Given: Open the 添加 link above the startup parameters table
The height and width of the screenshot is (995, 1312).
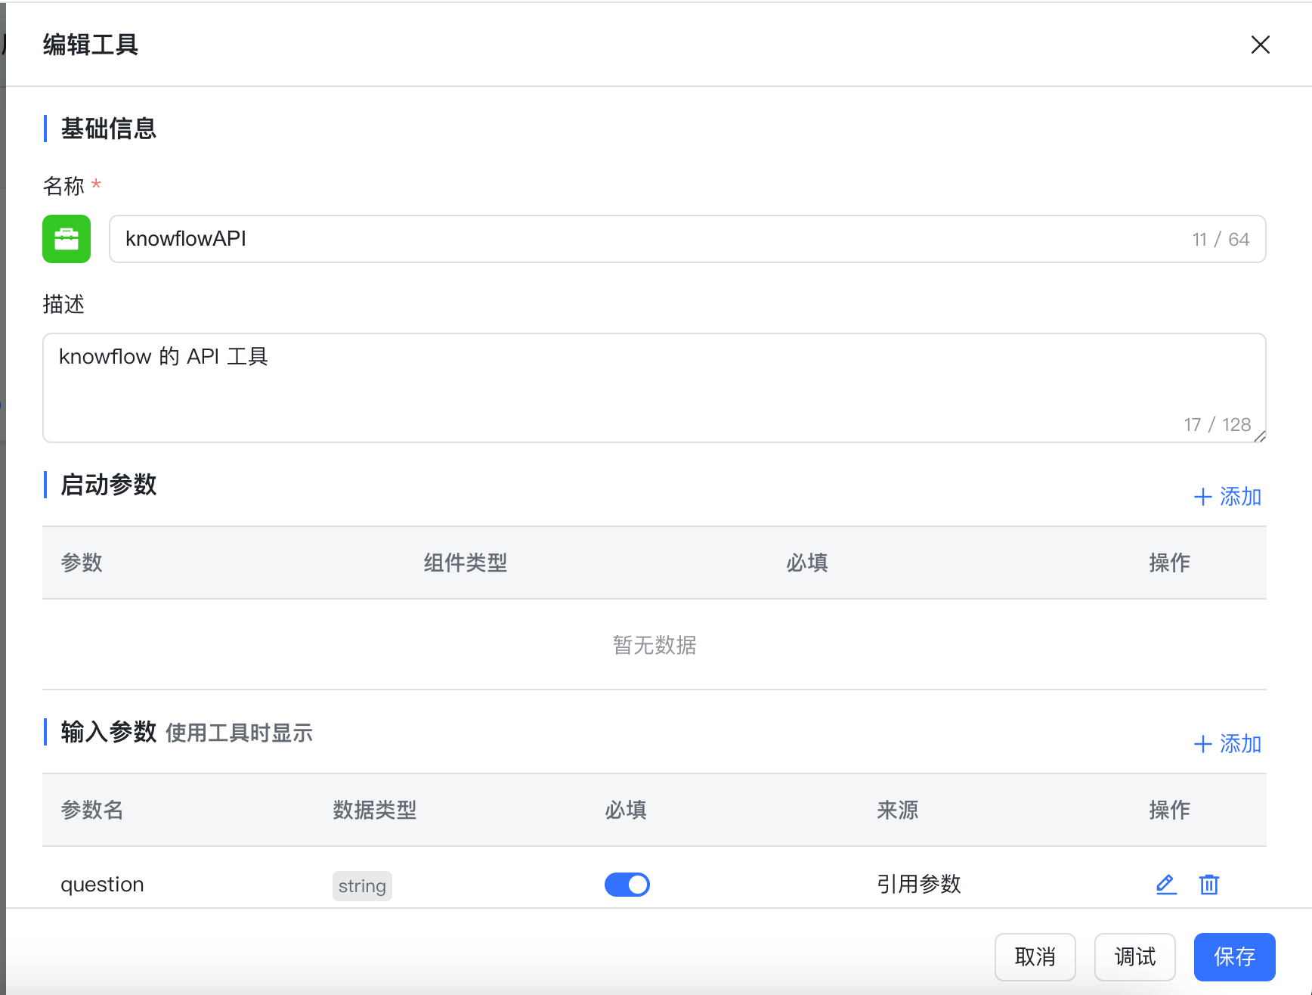Looking at the screenshot, I should tap(1239, 497).
